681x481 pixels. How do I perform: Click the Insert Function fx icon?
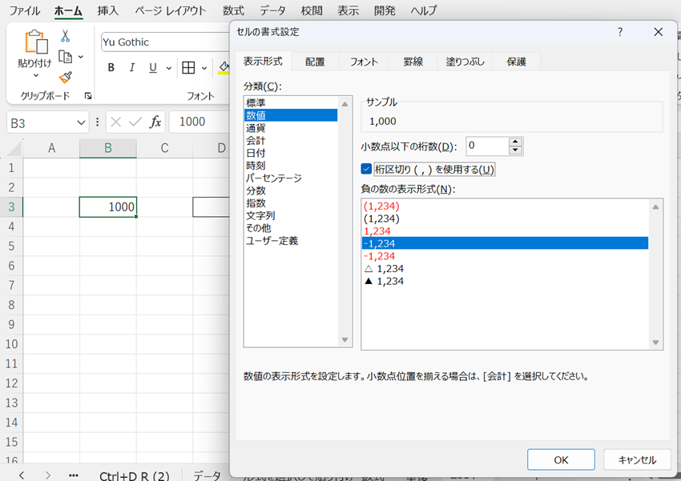point(155,122)
